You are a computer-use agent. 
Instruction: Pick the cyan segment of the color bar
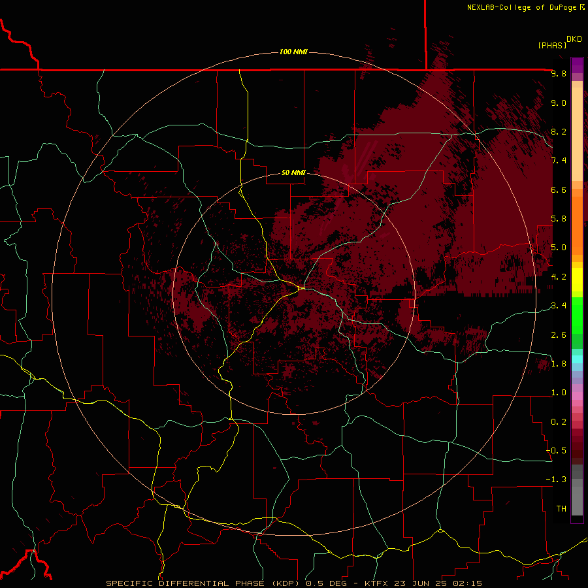pyautogui.click(x=577, y=359)
